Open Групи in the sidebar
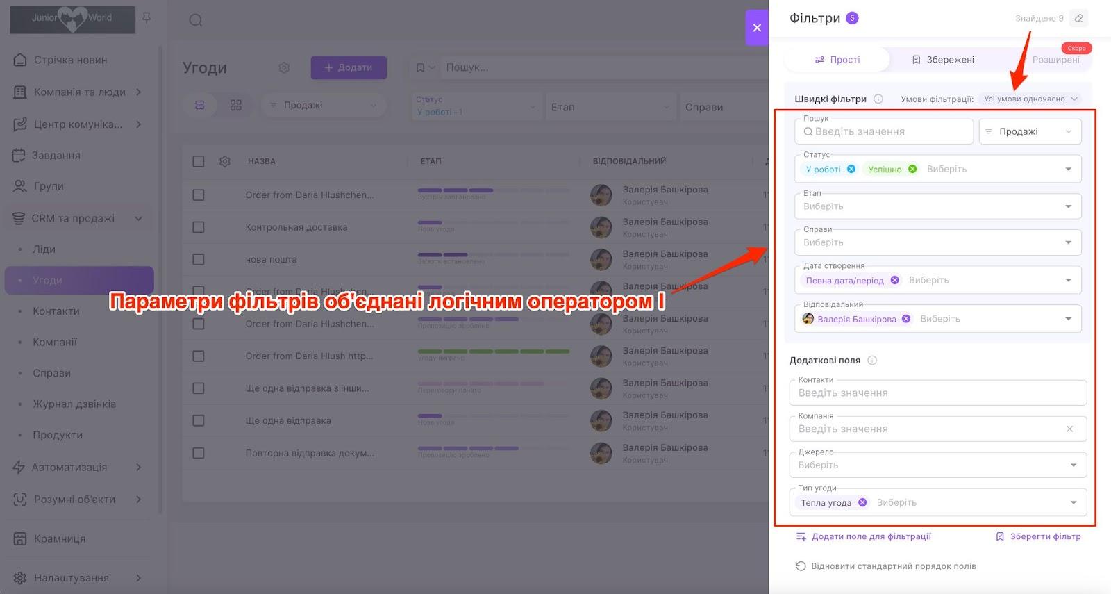Viewport: 1111px width, 594px height. [48, 186]
